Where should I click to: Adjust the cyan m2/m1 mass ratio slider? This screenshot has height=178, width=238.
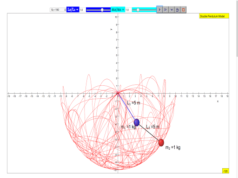tap(144, 10)
